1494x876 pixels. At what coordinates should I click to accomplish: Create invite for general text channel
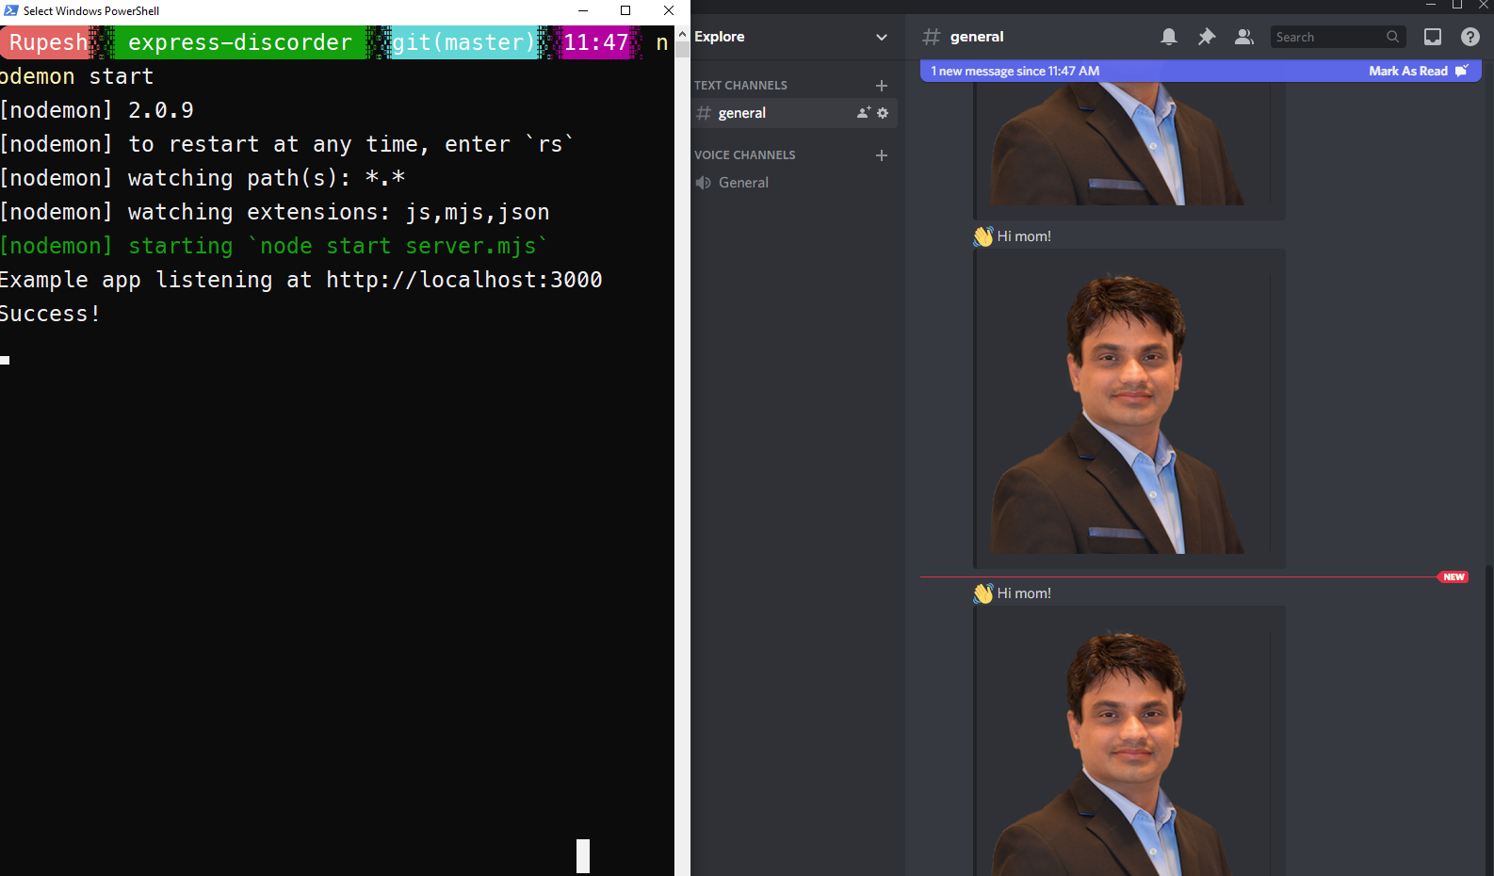coord(864,113)
